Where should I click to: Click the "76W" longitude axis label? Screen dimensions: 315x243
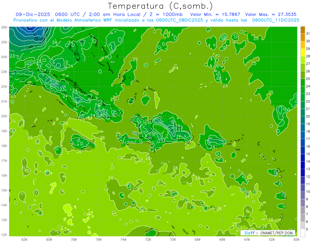[99, 239]
